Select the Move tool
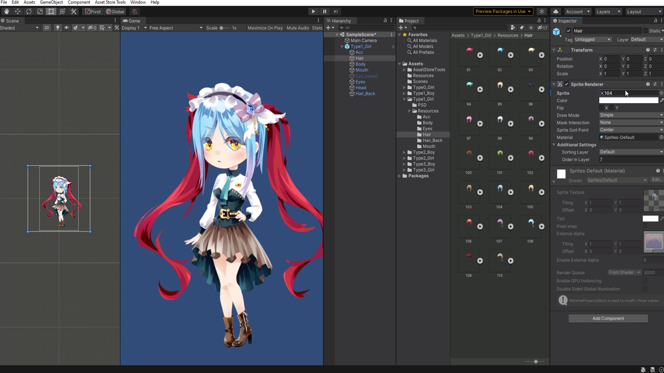 click(17, 11)
